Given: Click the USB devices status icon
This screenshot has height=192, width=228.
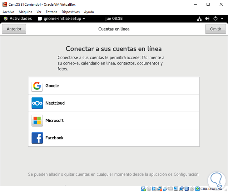Looking at the screenshot, I should [165, 189].
